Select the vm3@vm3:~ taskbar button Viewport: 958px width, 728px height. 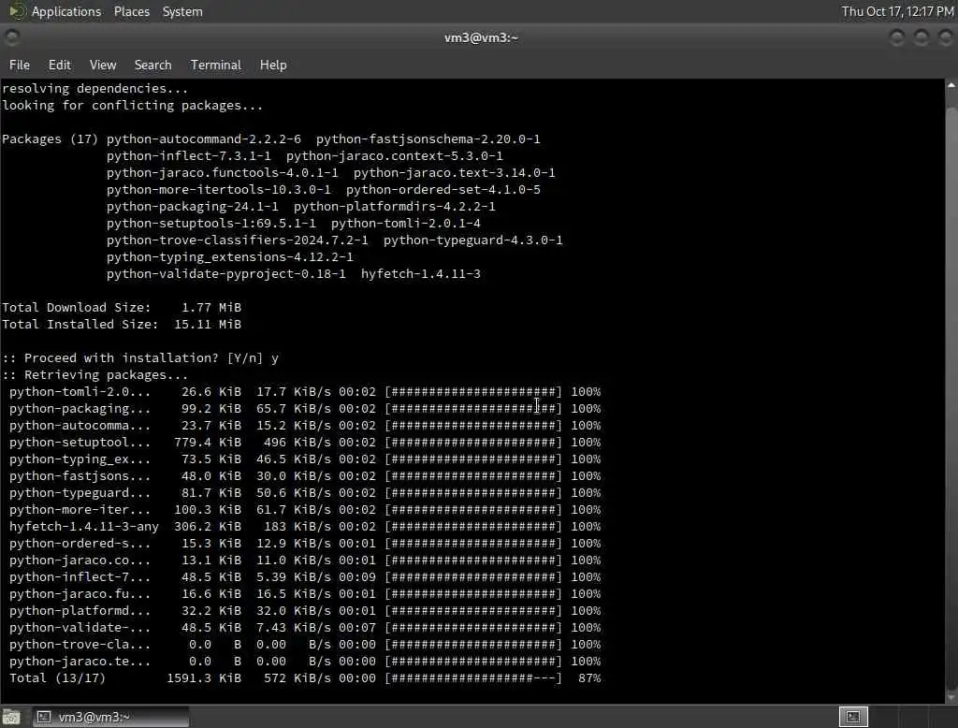click(111, 717)
